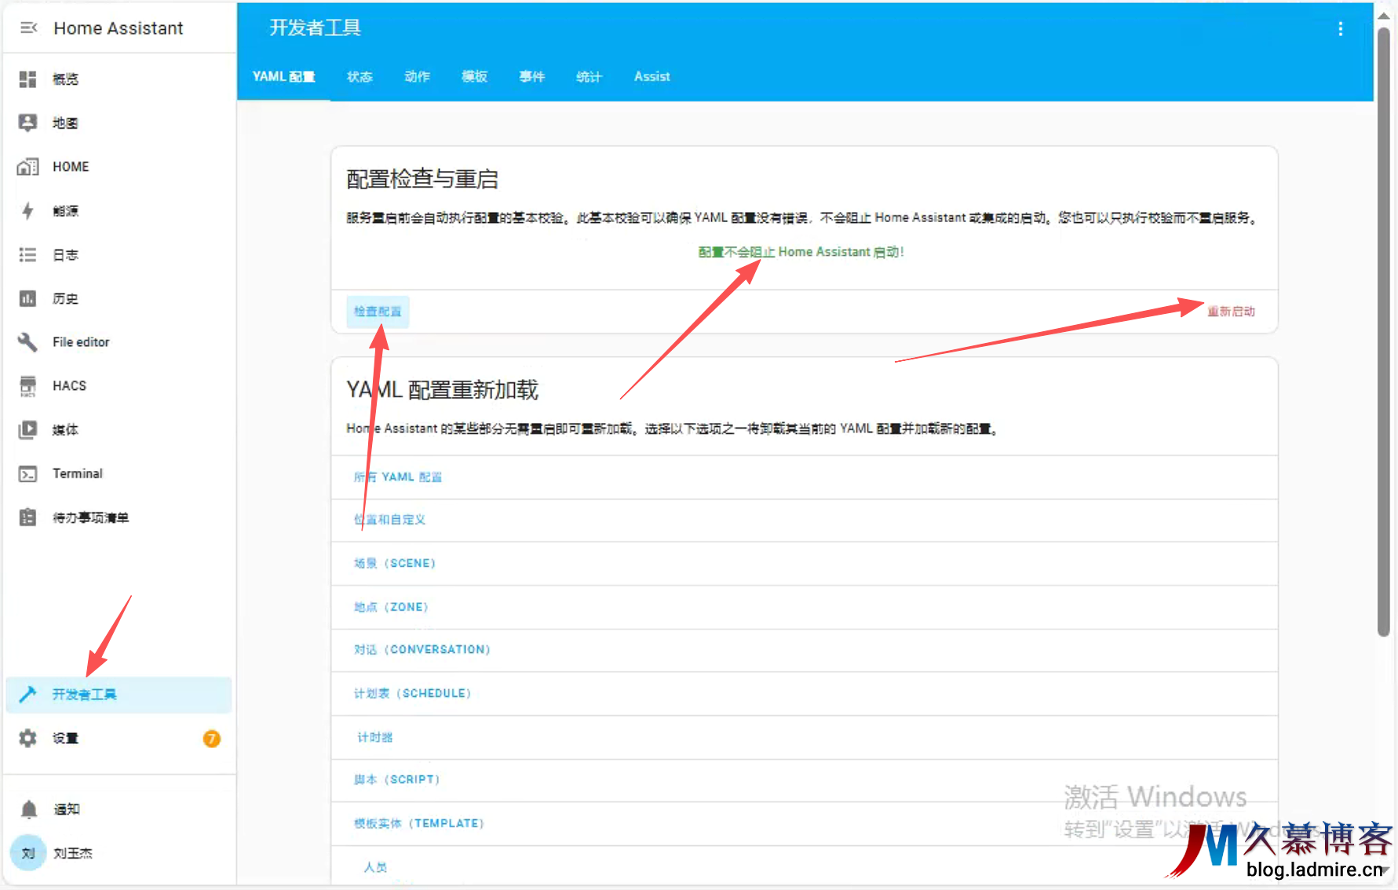Open the 媒体 media icon

coord(28,430)
